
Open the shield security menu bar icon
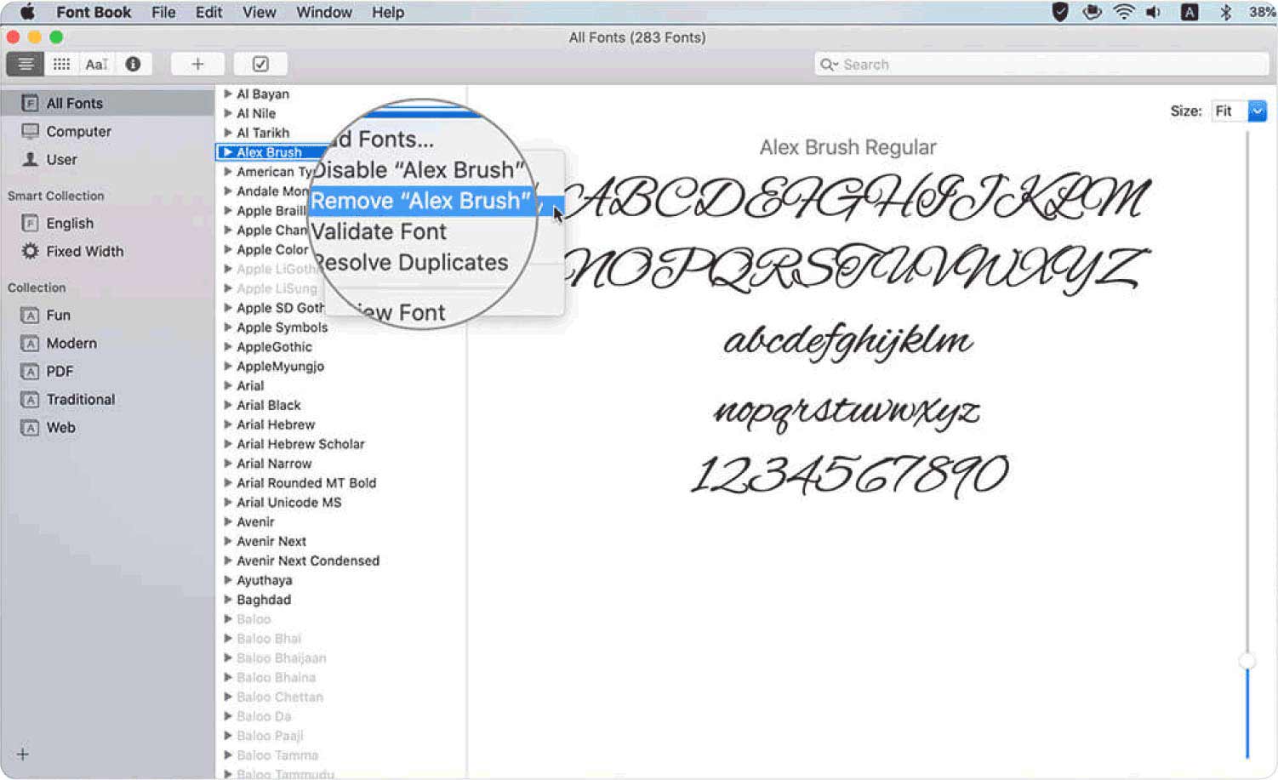(1060, 12)
